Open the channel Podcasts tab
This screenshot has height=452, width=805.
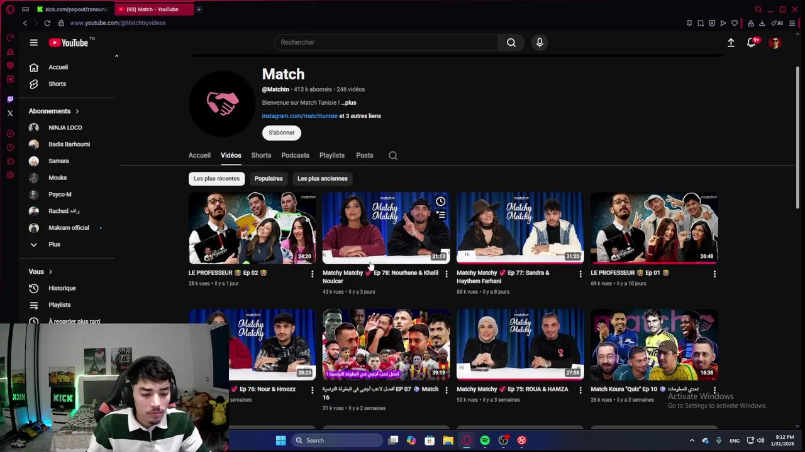click(x=295, y=156)
